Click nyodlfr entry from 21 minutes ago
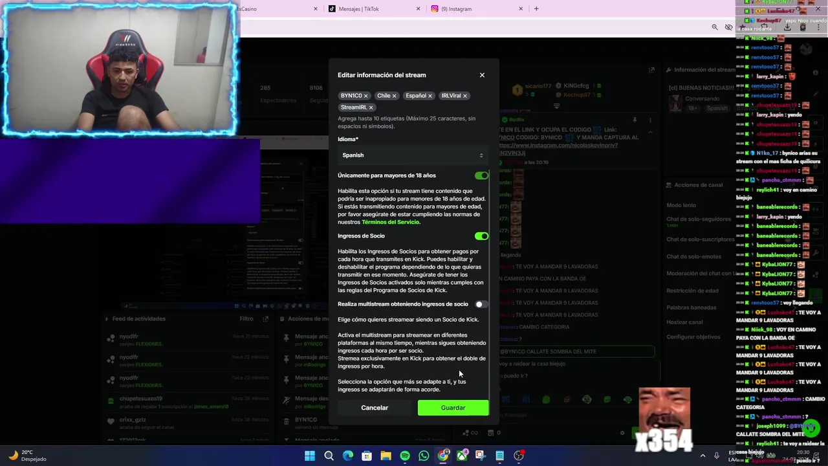This screenshot has height=466, width=828. pos(188,340)
